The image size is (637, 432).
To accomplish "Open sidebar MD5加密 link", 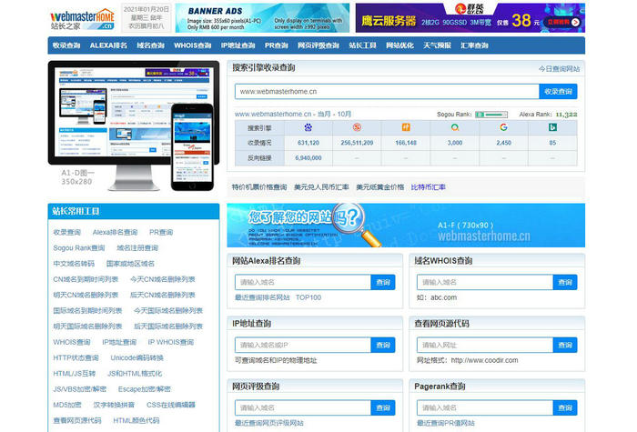I will click(x=67, y=405).
